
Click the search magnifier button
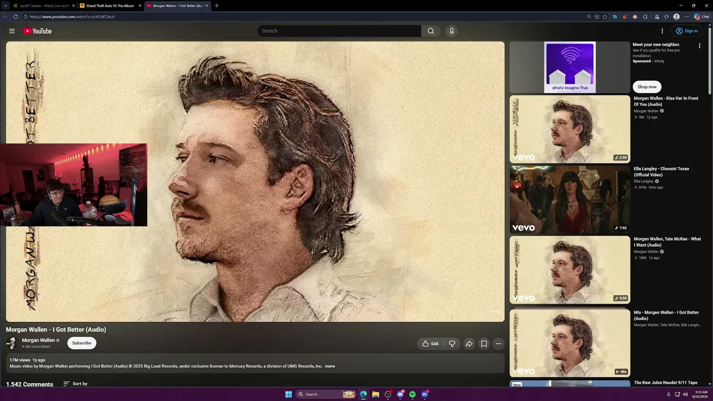(x=431, y=31)
